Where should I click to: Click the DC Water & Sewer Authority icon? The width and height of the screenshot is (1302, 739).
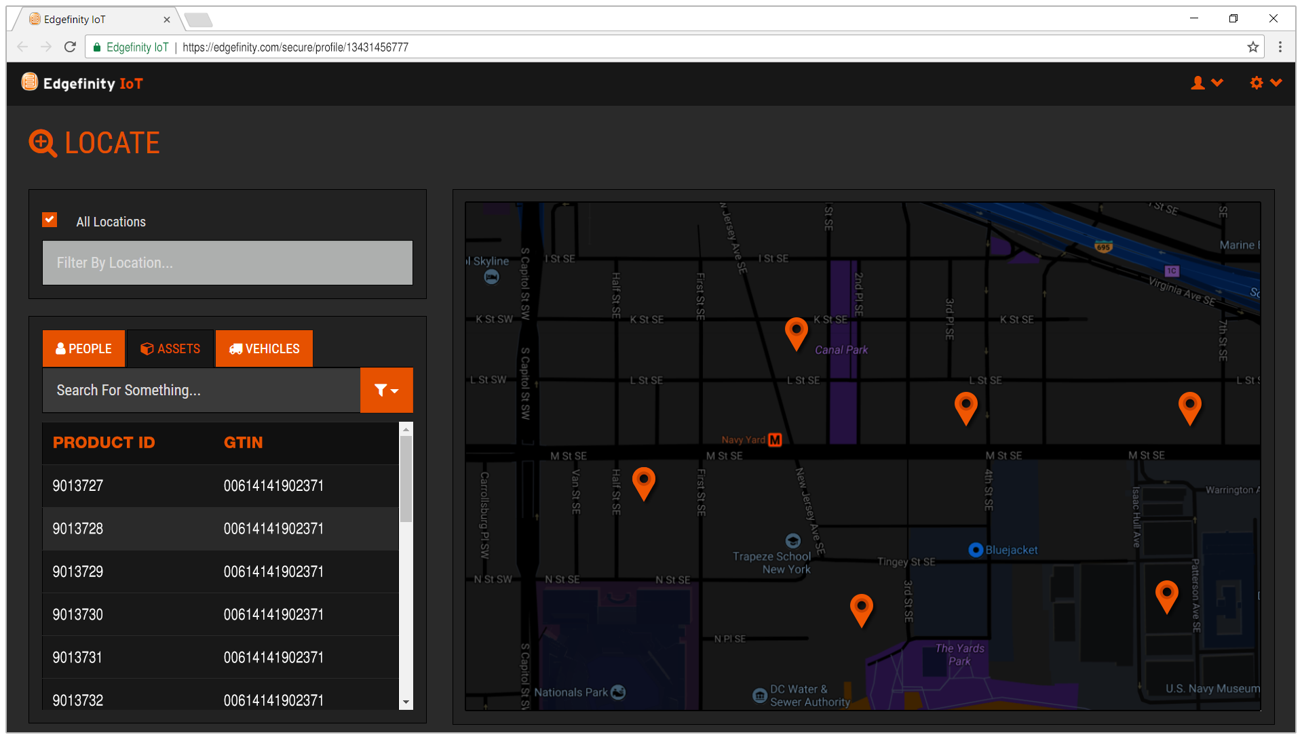point(760,696)
